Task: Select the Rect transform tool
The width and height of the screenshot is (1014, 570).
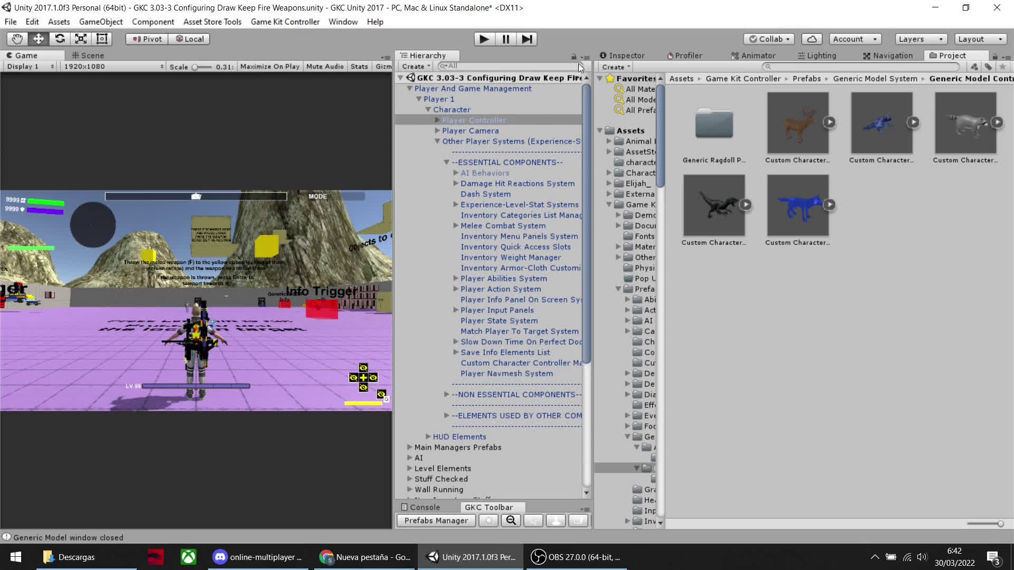Action: (101, 39)
